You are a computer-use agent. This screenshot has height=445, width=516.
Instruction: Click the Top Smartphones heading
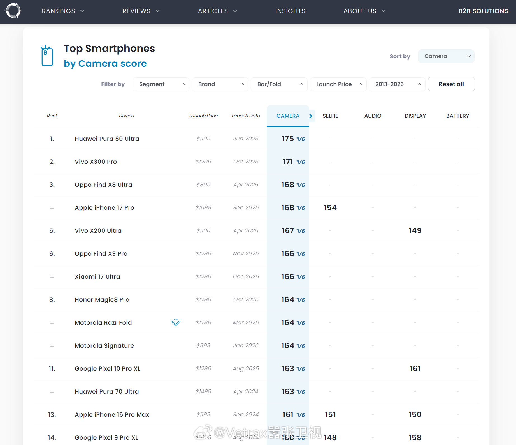coord(109,49)
